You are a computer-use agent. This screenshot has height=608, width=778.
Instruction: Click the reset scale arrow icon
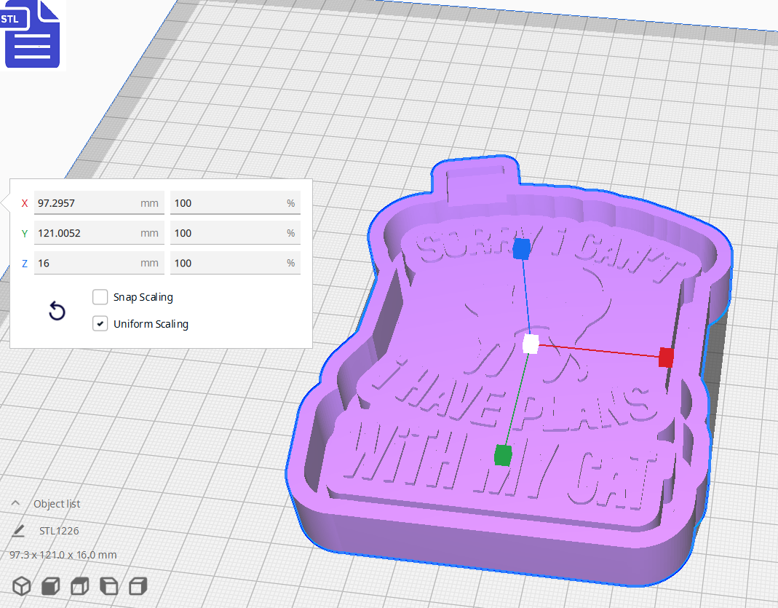pos(57,311)
